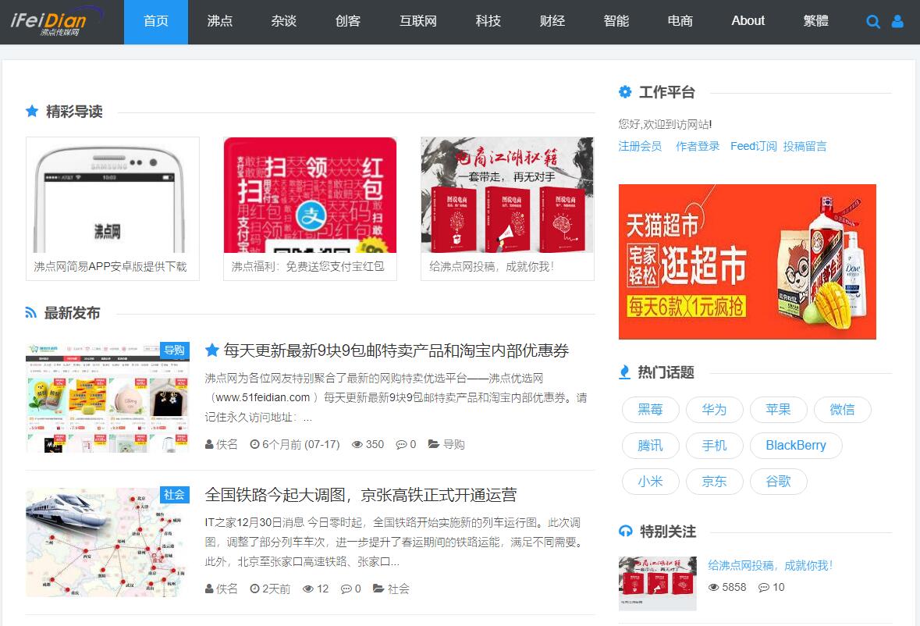Open the 沸点网简易APP安卓版 featured card
920x626 pixels.
[112, 209]
